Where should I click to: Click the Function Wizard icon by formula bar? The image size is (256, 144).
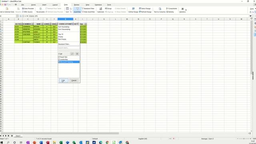tap(21, 16)
